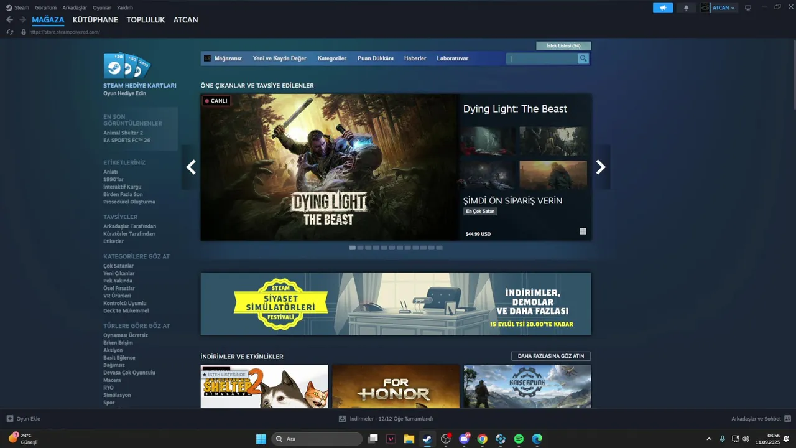The image size is (796, 448).
Task: Switch to TOPLULUK tab
Action: 146,20
